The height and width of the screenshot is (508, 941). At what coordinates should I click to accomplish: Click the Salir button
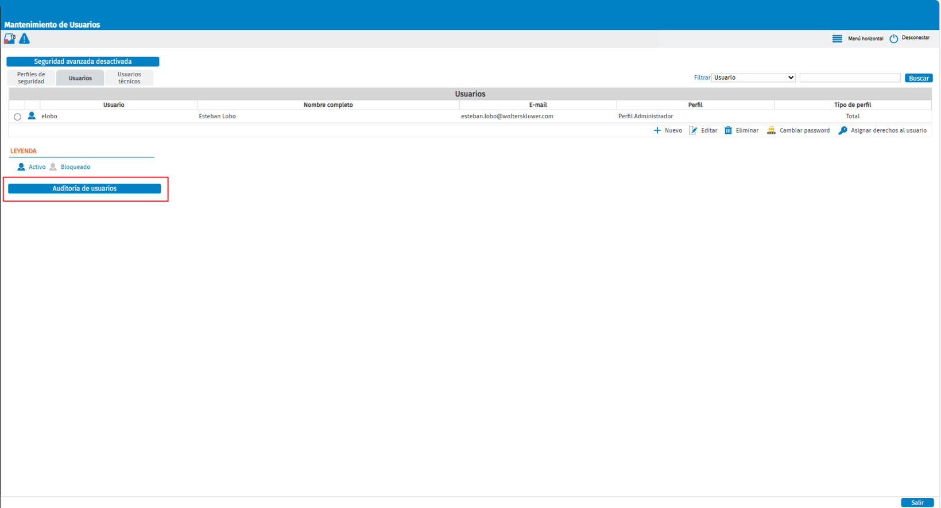point(917,503)
